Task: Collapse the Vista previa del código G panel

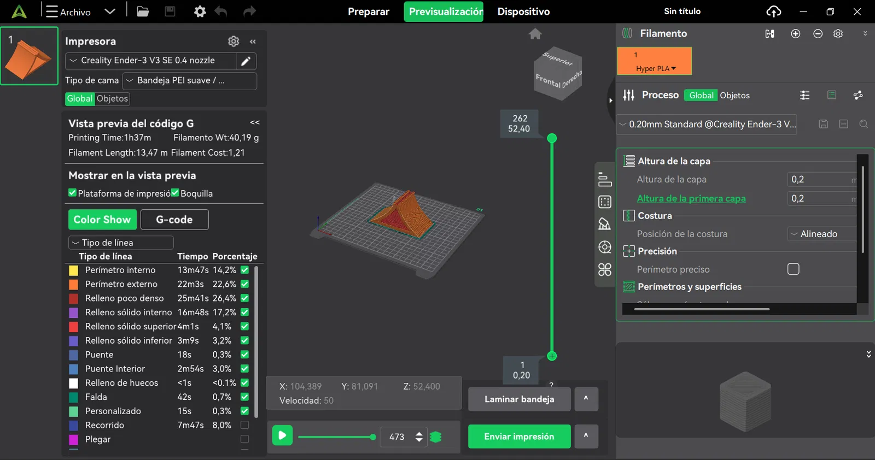Action: coord(255,123)
